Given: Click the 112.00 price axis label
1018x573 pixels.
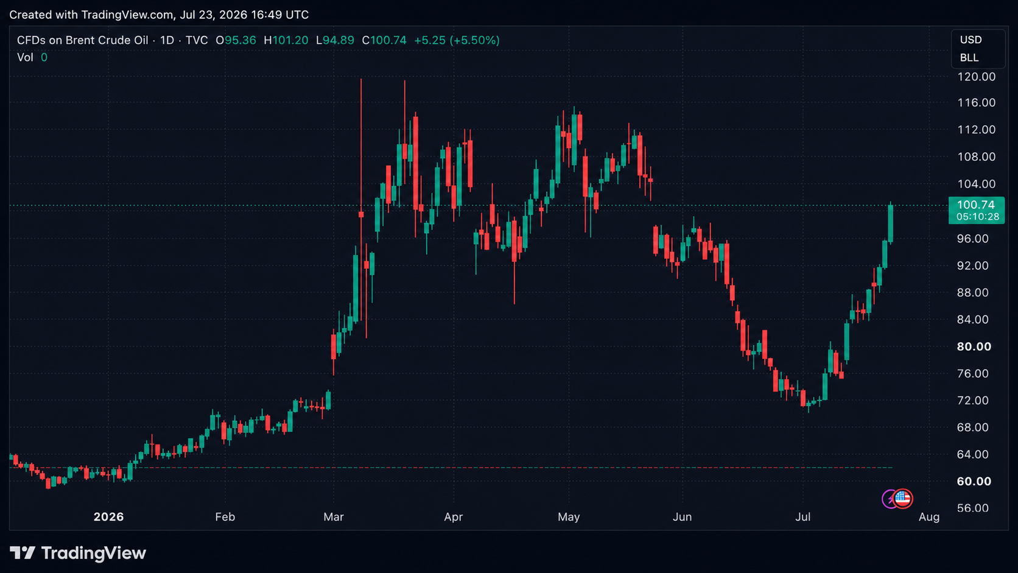Looking at the screenshot, I should coord(977,130).
